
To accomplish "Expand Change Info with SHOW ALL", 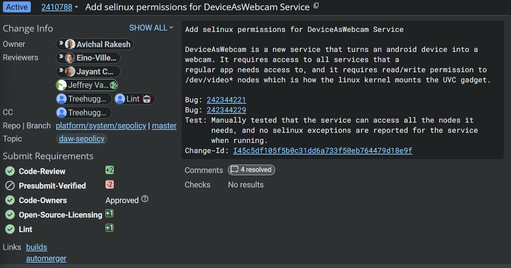I will [x=151, y=28].
